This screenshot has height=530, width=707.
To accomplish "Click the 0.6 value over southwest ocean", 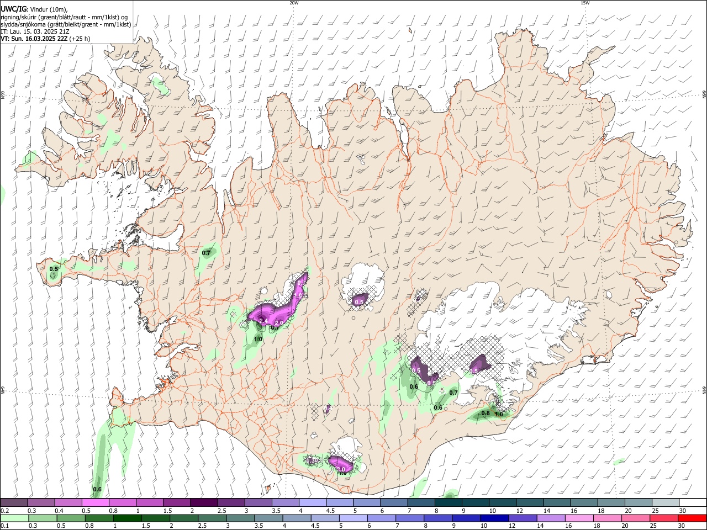I will (x=97, y=489).
